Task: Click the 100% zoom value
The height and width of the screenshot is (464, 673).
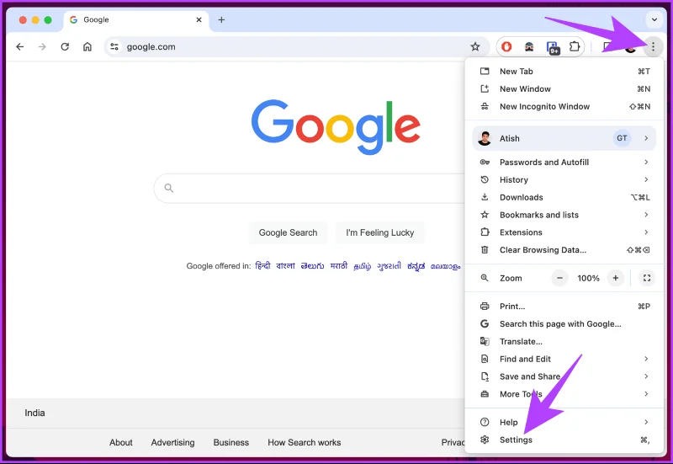Action: (x=588, y=278)
